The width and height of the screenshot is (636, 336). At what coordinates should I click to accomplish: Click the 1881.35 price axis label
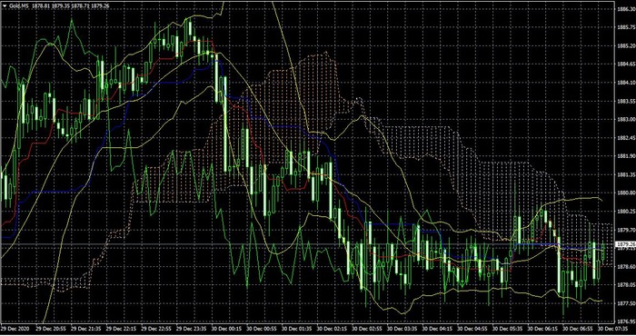point(626,174)
